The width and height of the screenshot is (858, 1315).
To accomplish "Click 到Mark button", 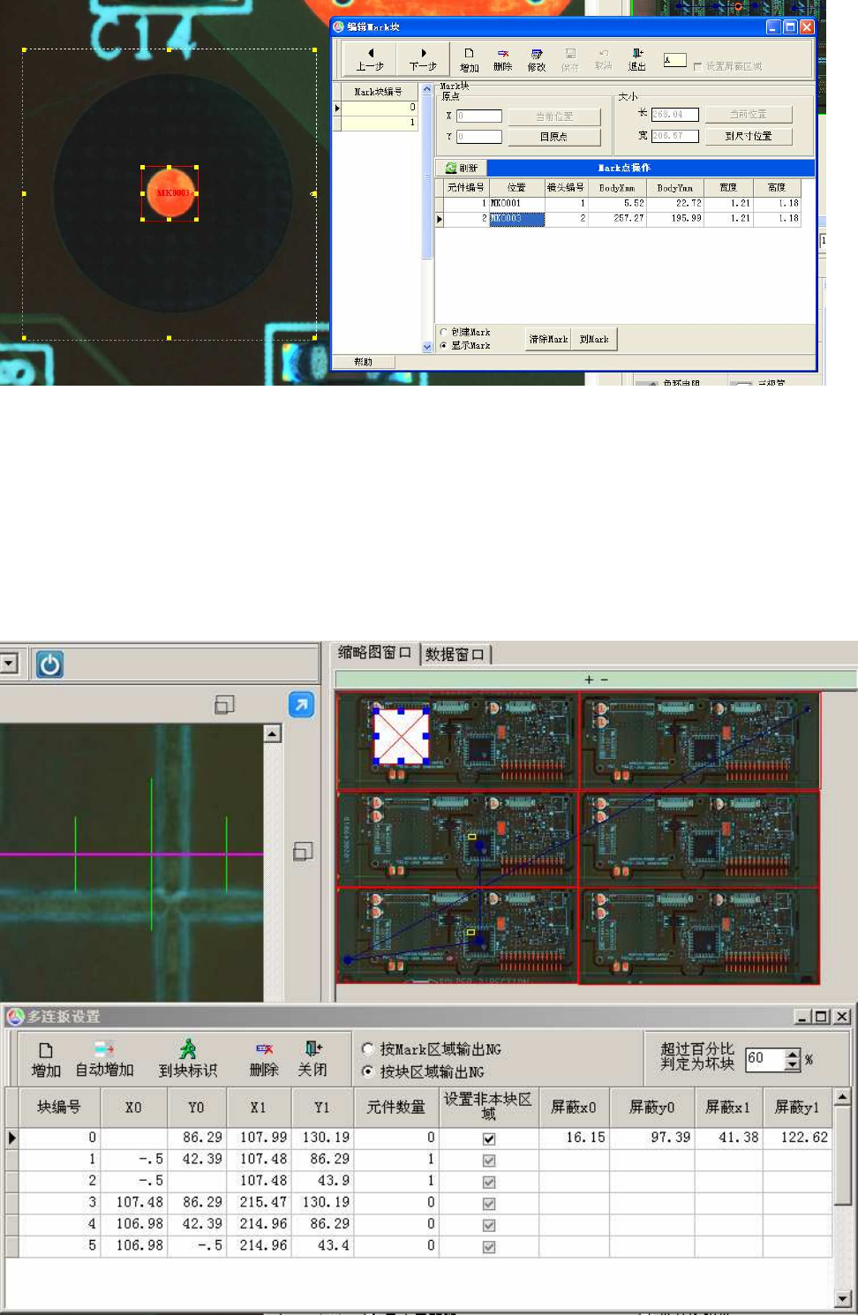I will [x=594, y=339].
